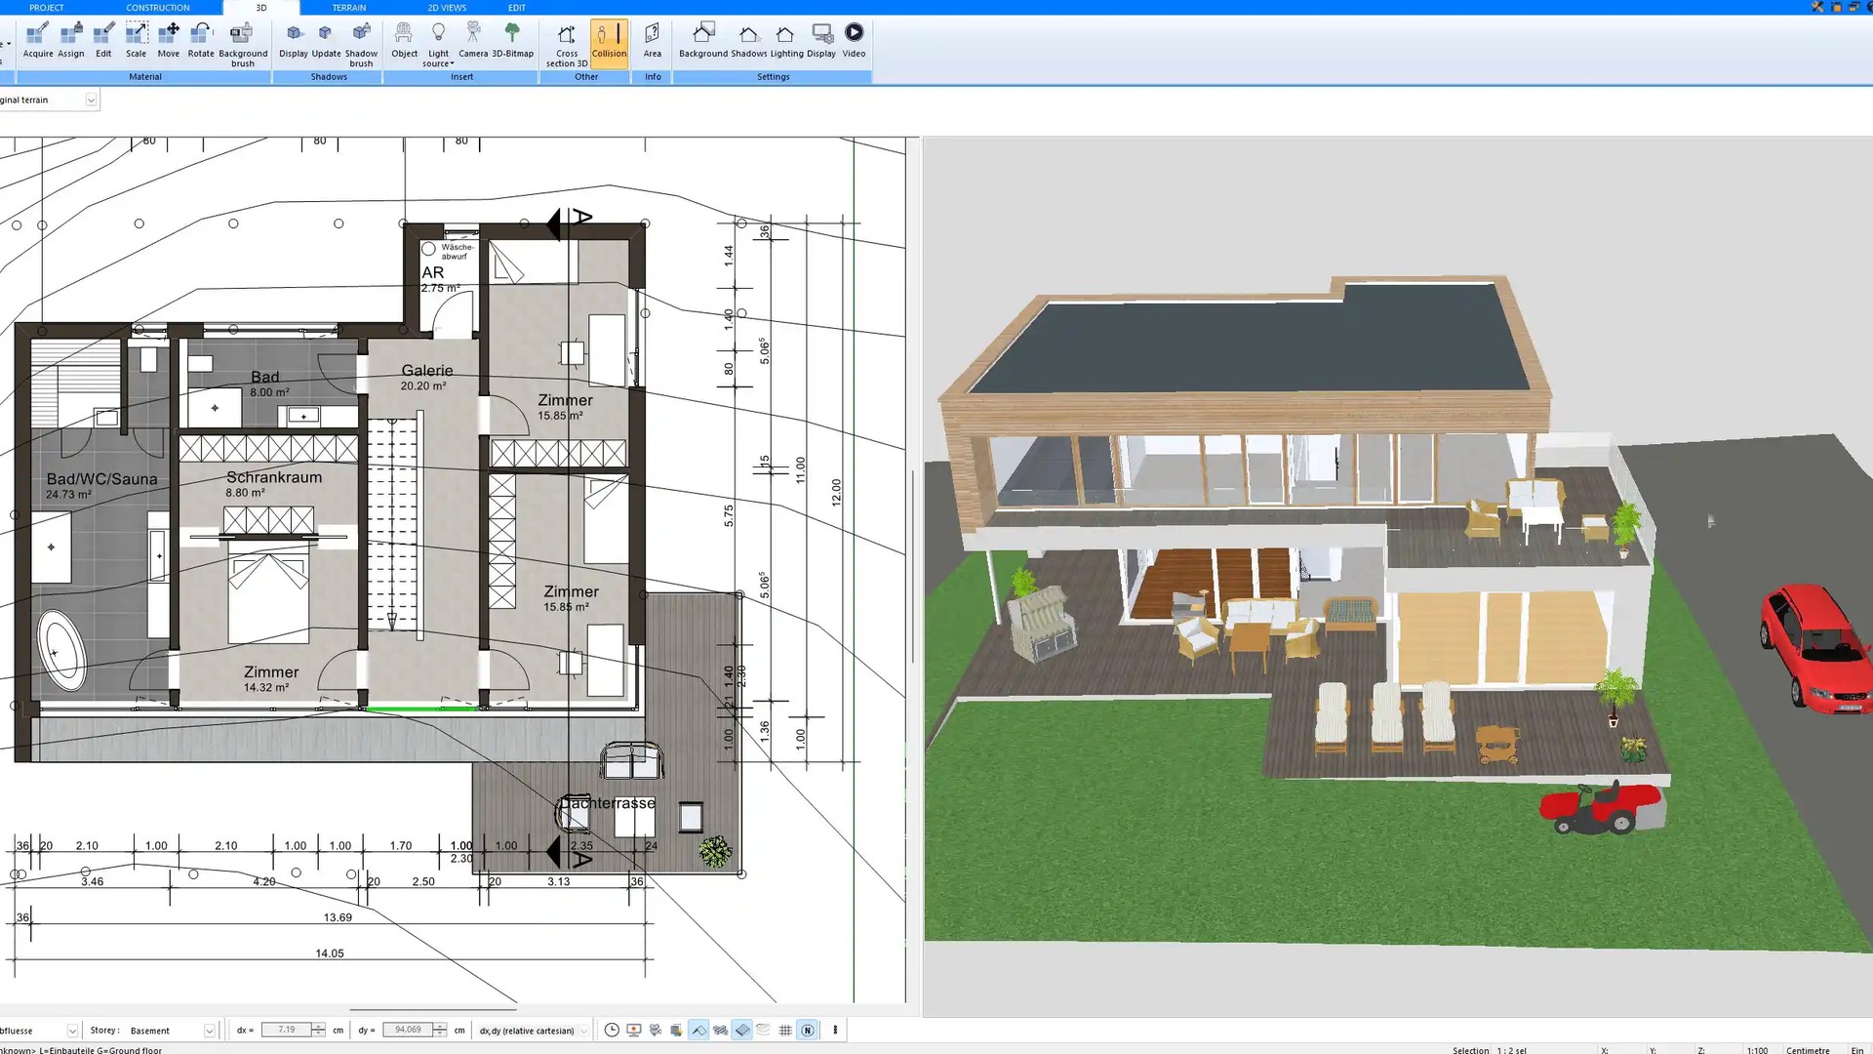Expand the dx,dy relative cartesian dropdown
Image resolution: width=1873 pixels, height=1054 pixels.
[x=583, y=1031]
